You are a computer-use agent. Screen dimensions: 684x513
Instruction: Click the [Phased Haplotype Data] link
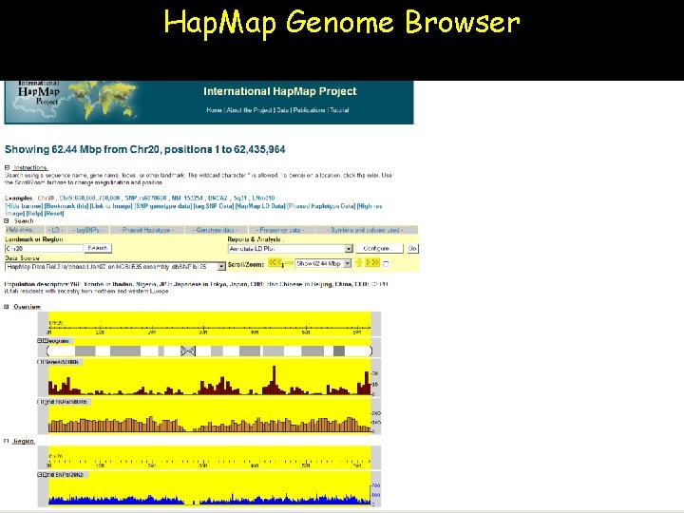[321, 206]
